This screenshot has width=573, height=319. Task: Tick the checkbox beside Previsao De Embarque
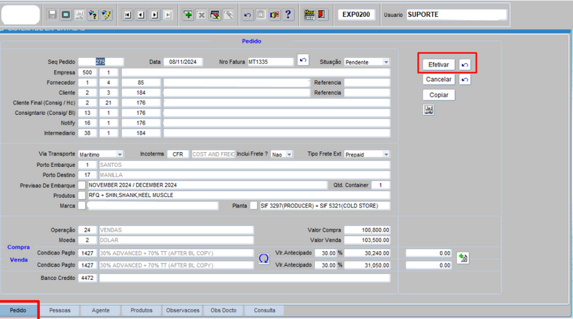pyautogui.click(x=82, y=185)
